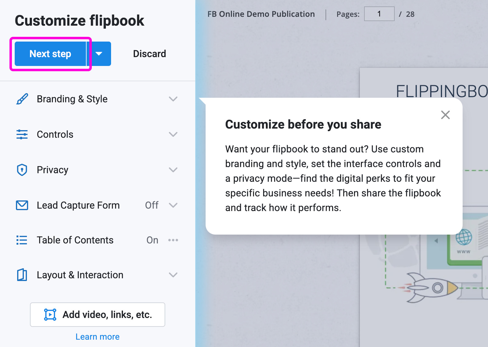Open the Table of Contents more options ellipsis
Image resolution: width=488 pixels, height=347 pixels.
pos(173,240)
